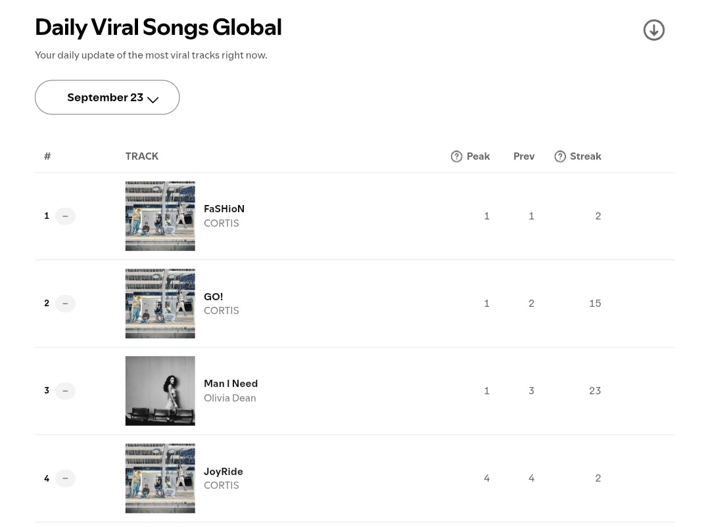The image size is (710, 527).
Task: Click the no-change indicator for rank 4
Action: point(65,478)
